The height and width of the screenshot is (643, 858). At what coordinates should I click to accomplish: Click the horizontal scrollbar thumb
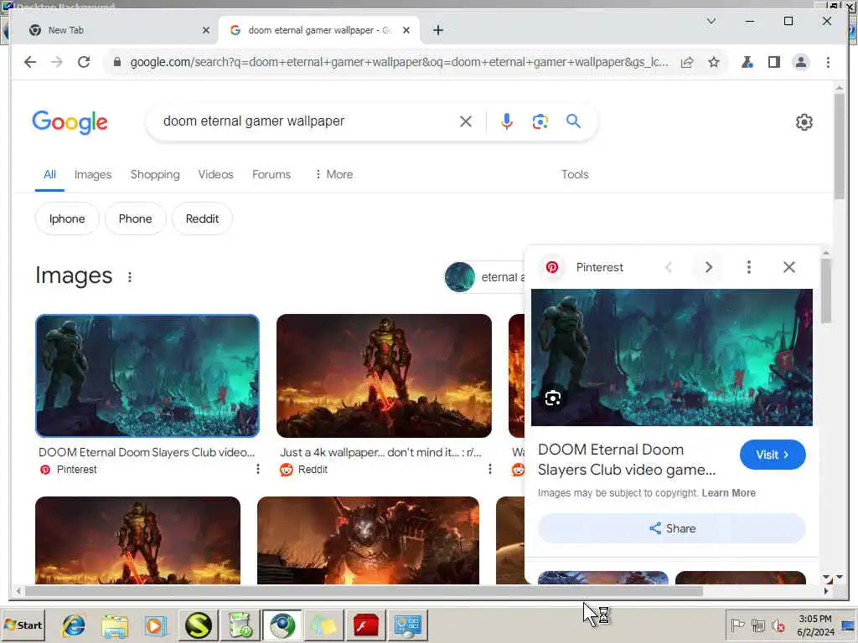364,591
